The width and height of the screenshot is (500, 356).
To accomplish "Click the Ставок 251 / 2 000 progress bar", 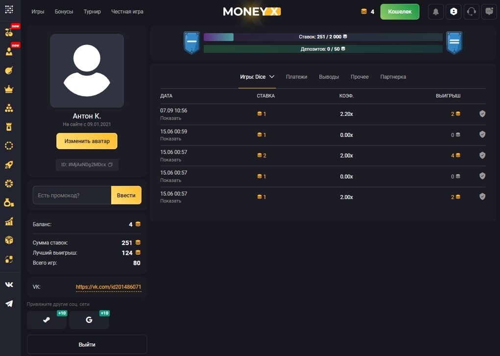I will (323, 37).
